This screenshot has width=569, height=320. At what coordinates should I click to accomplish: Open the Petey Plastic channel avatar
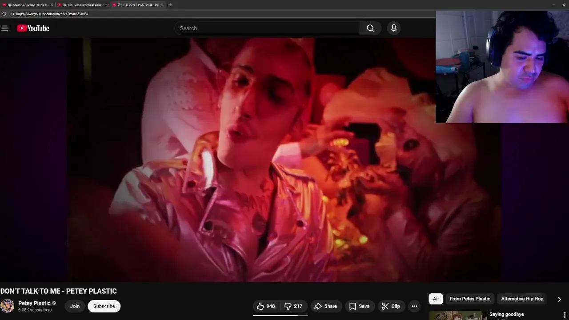click(7, 306)
